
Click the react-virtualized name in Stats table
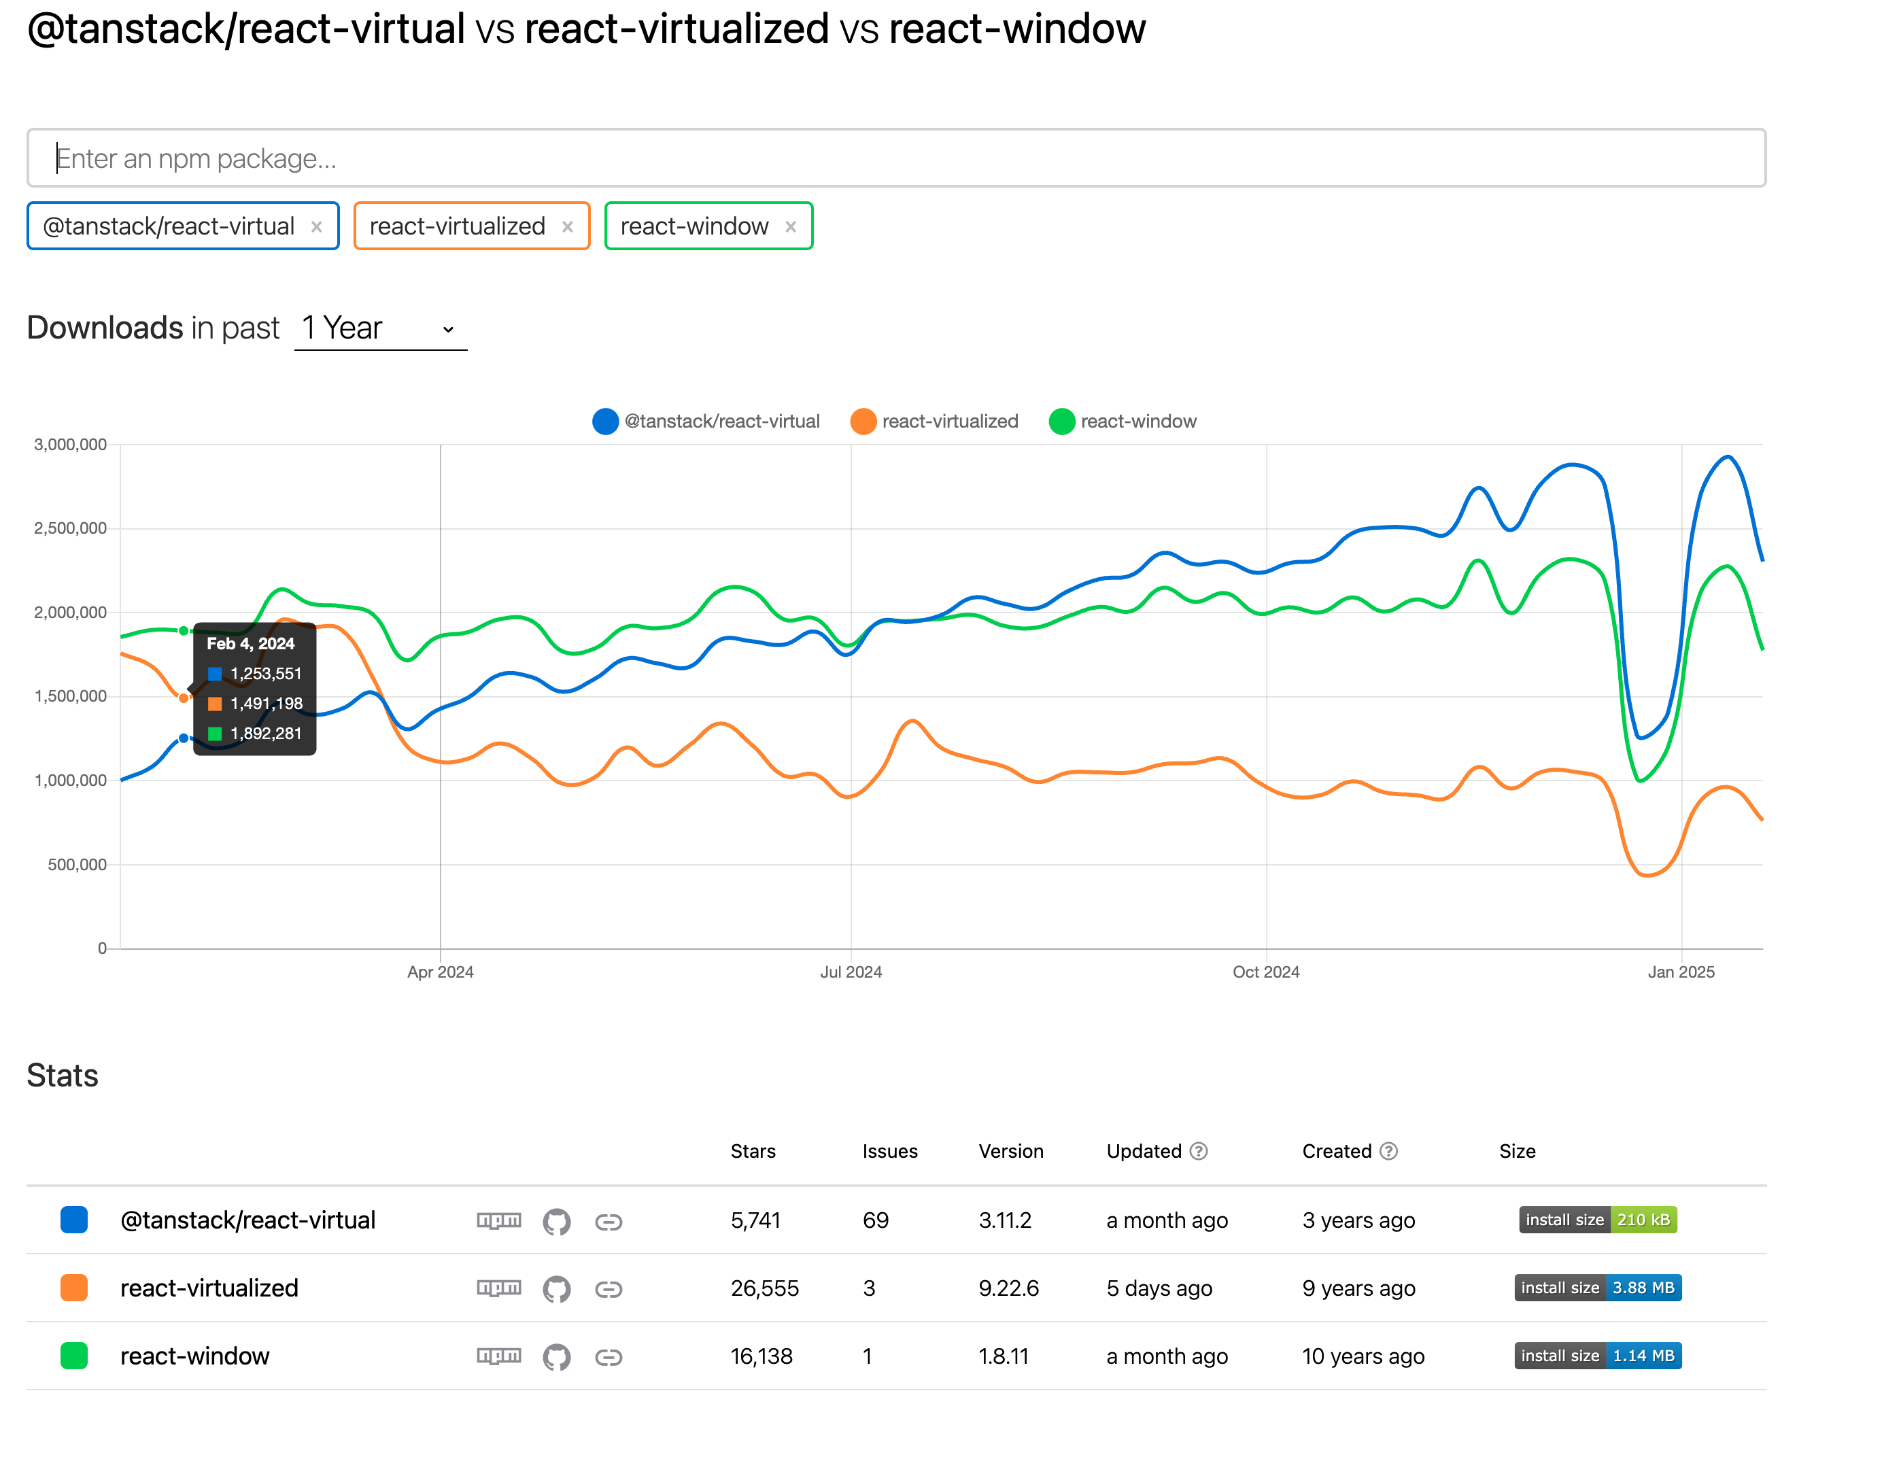click(x=209, y=1288)
